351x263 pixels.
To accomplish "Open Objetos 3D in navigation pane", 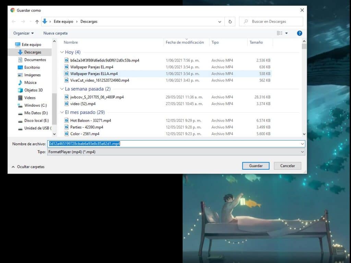I will coord(33,90).
